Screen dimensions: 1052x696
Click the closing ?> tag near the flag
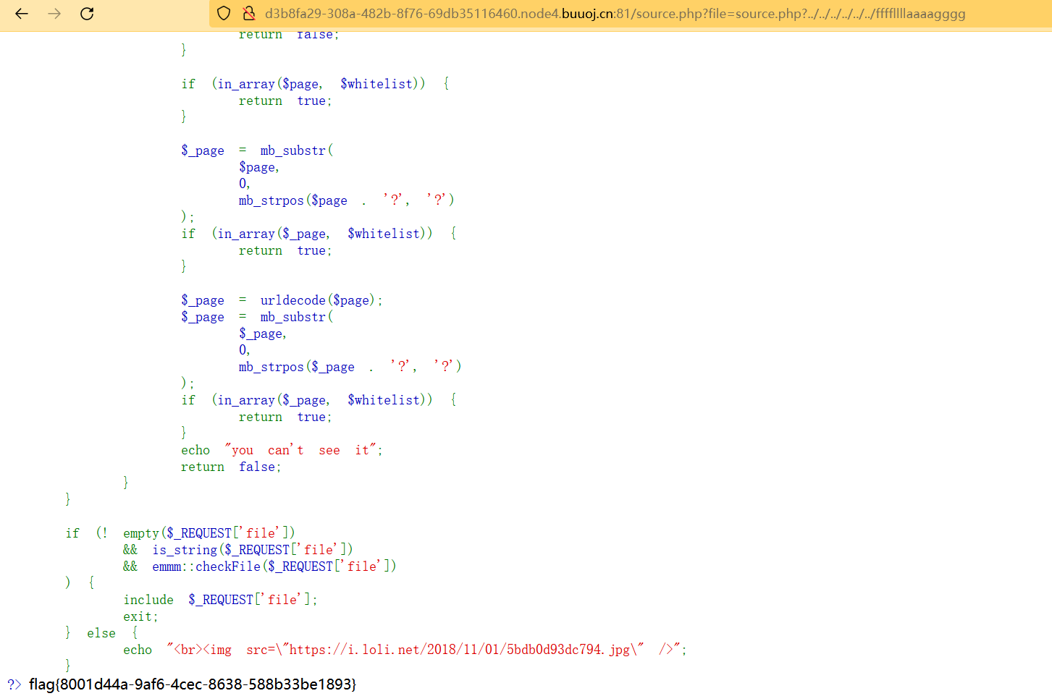[12, 682]
